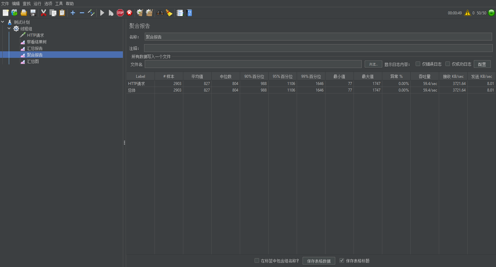The height and width of the screenshot is (267, 496).
Task: Click the green running status indicator
Action: coord(491,13)
